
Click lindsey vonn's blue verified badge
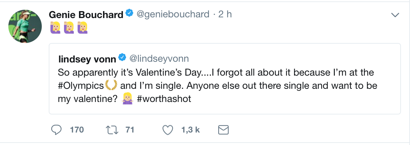[122, 57]
